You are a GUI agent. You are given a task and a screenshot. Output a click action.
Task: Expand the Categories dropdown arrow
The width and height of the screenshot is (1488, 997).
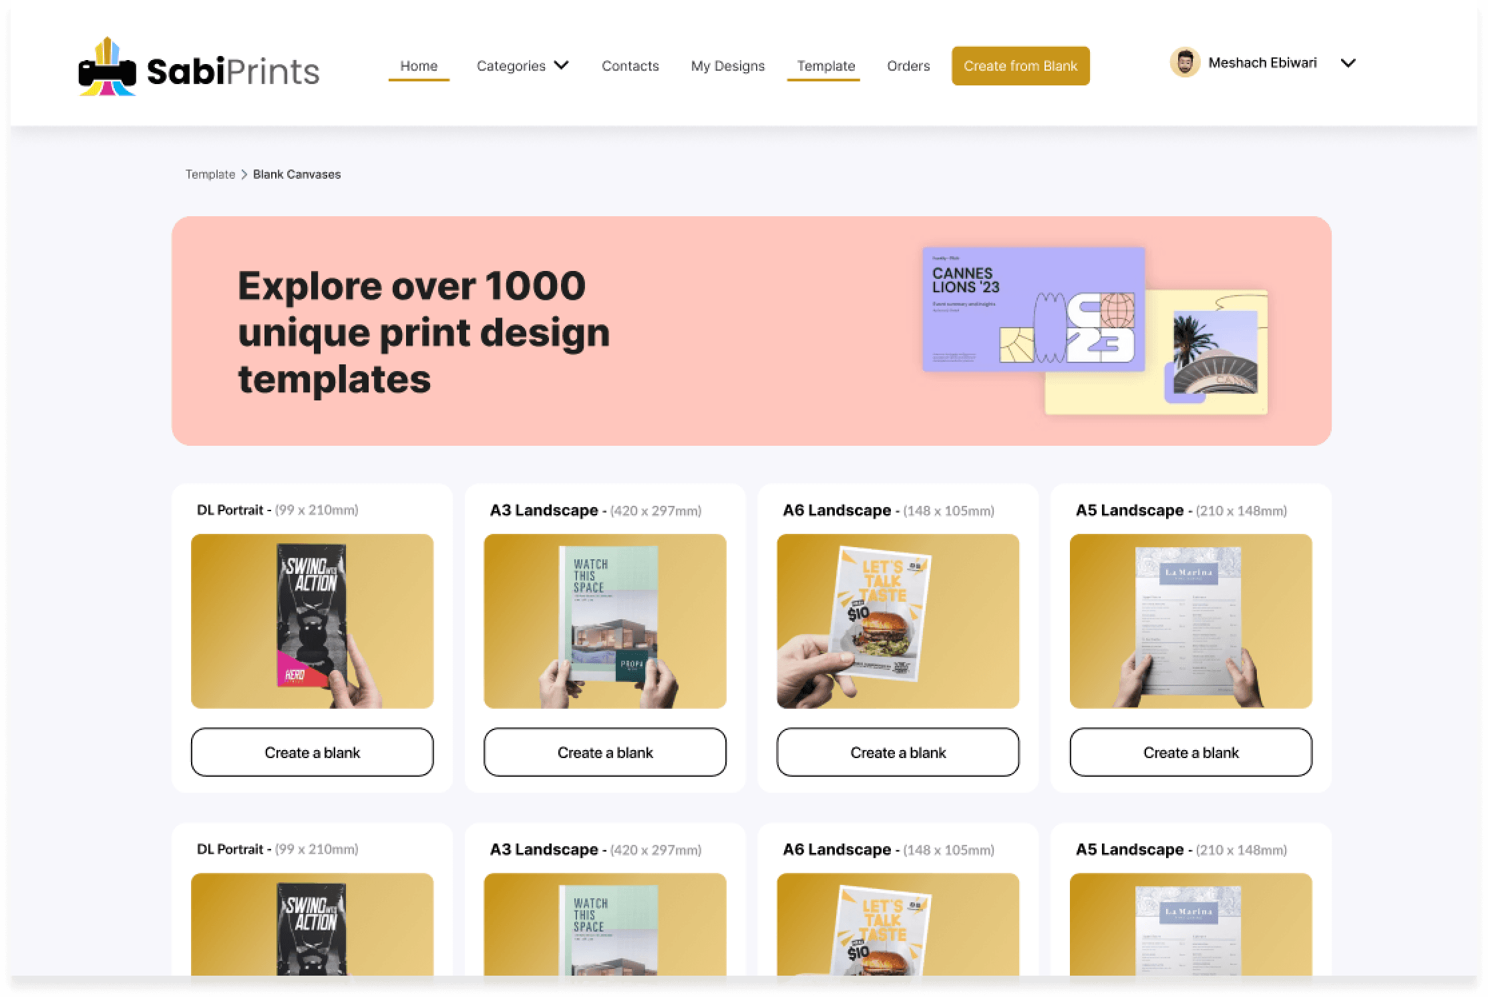click(x=562, y=65)
